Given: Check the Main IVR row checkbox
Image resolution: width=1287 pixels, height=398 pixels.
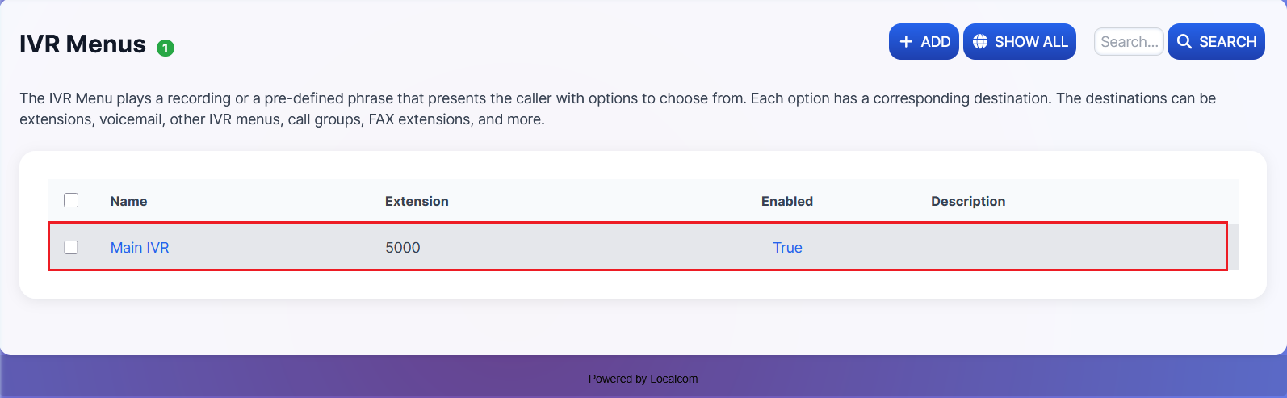Looking at the screenshot, I should 71,247.
